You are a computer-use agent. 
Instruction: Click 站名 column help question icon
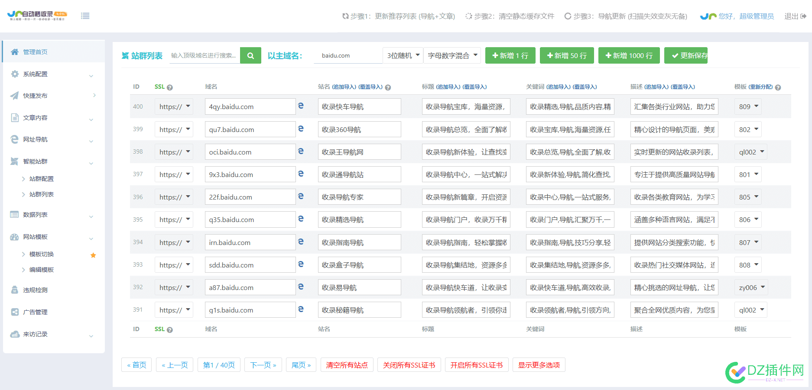click(388, 87)
